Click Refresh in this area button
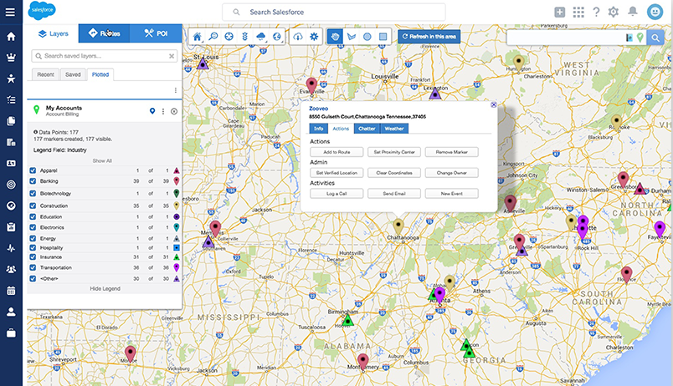Image resolution: width=673 pixels, height=386 pixels. pos(427,37)
